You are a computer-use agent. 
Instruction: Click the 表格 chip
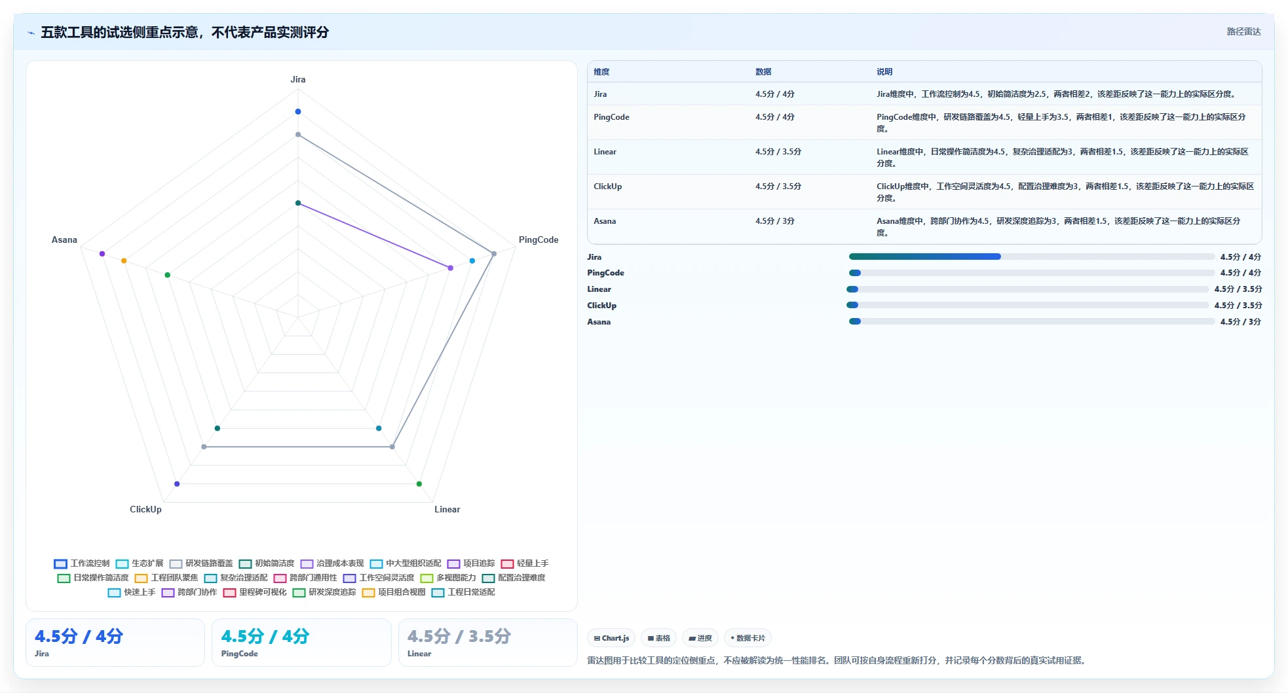click(658, 638)
